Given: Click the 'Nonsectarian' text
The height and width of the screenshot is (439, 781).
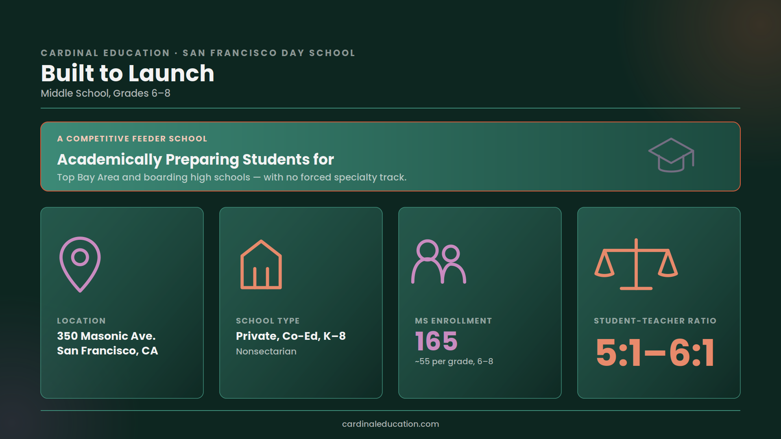Looking at the screenshot, I should pos(266,352).
